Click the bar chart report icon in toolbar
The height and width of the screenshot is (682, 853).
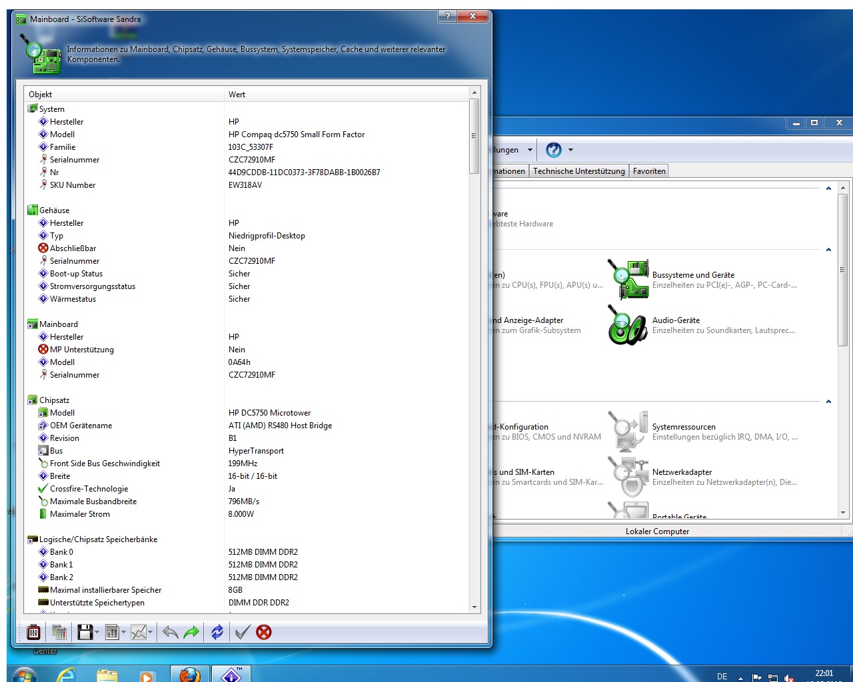pyautogui.click(x=112, y=632)
